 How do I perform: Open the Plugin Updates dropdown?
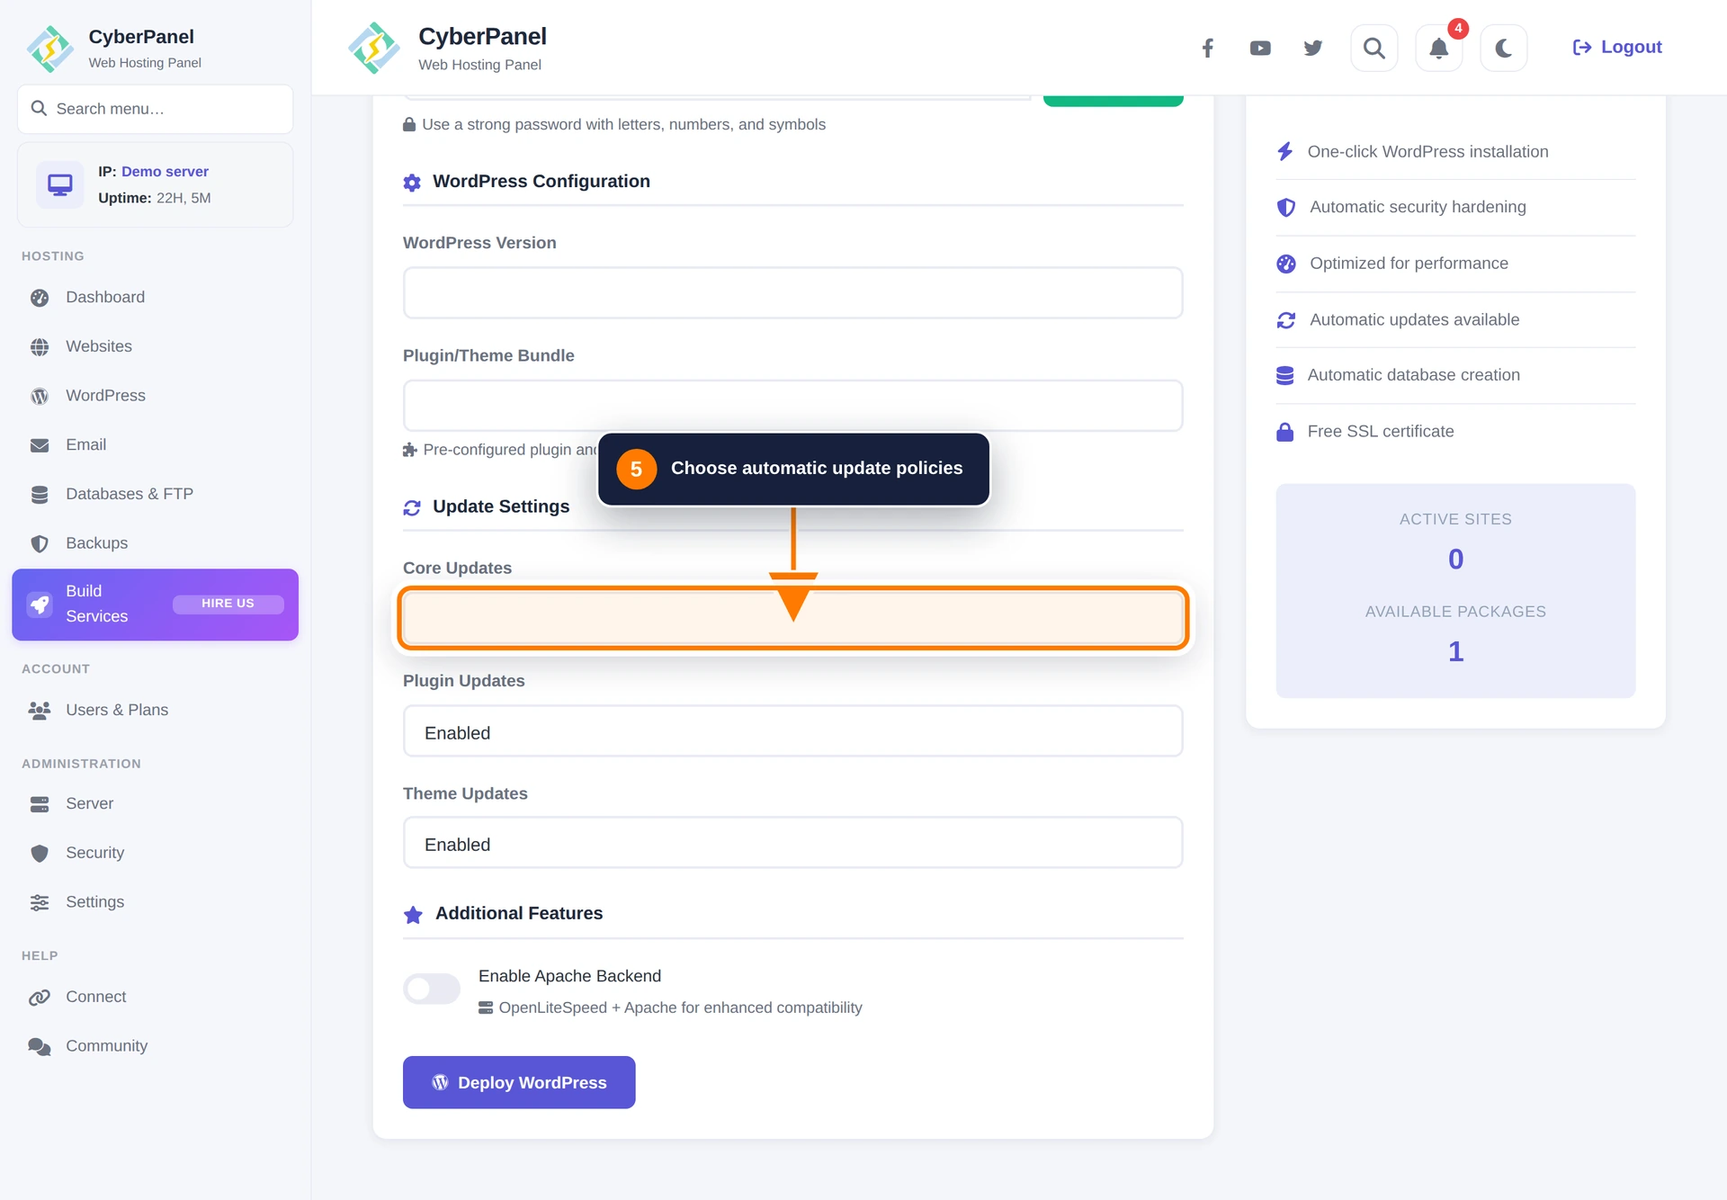coord(793,731)
